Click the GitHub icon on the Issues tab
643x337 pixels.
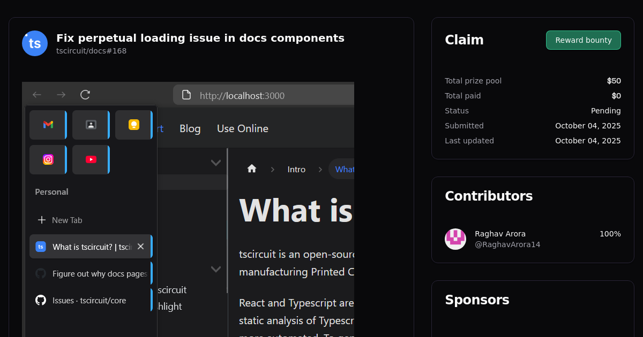click(x=40, y=300)
